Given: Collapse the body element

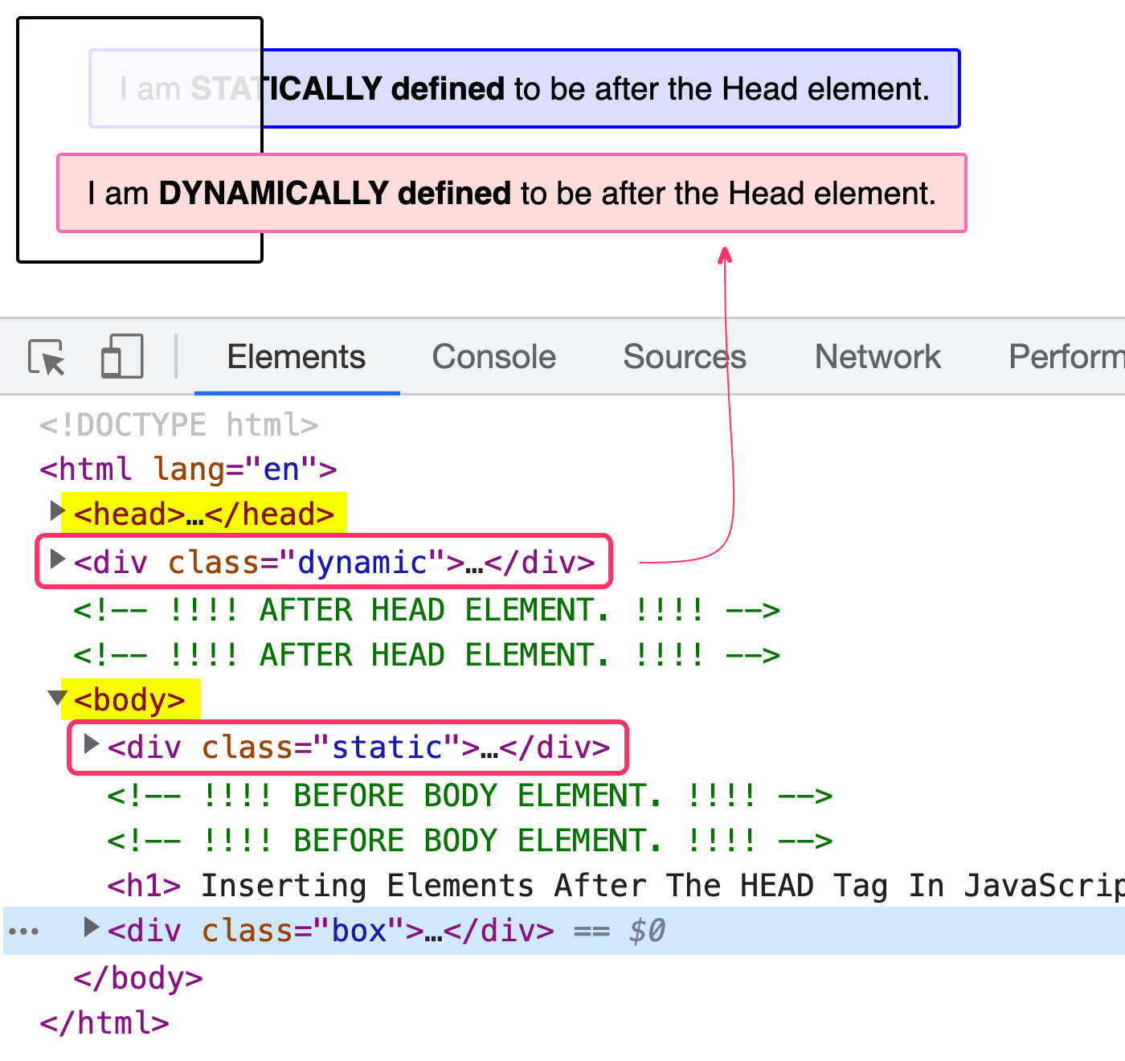Looking at the screenshot, I should 56,697.
